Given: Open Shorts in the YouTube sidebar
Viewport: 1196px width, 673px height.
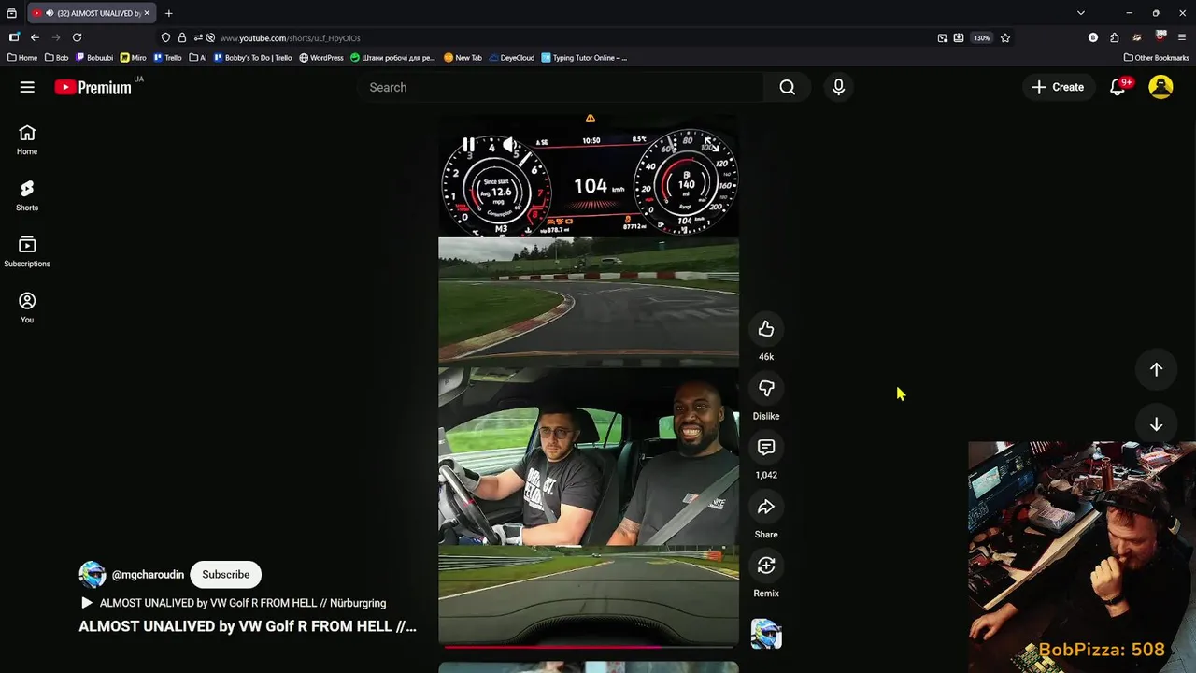Looking at the screenshot, I should tap(27, 196).
